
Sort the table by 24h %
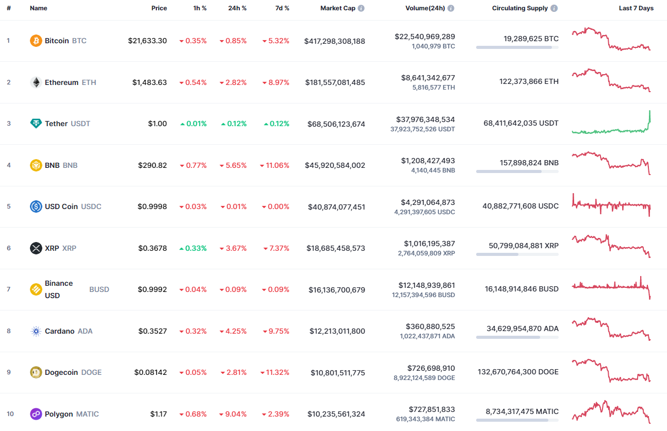point(237,8)
